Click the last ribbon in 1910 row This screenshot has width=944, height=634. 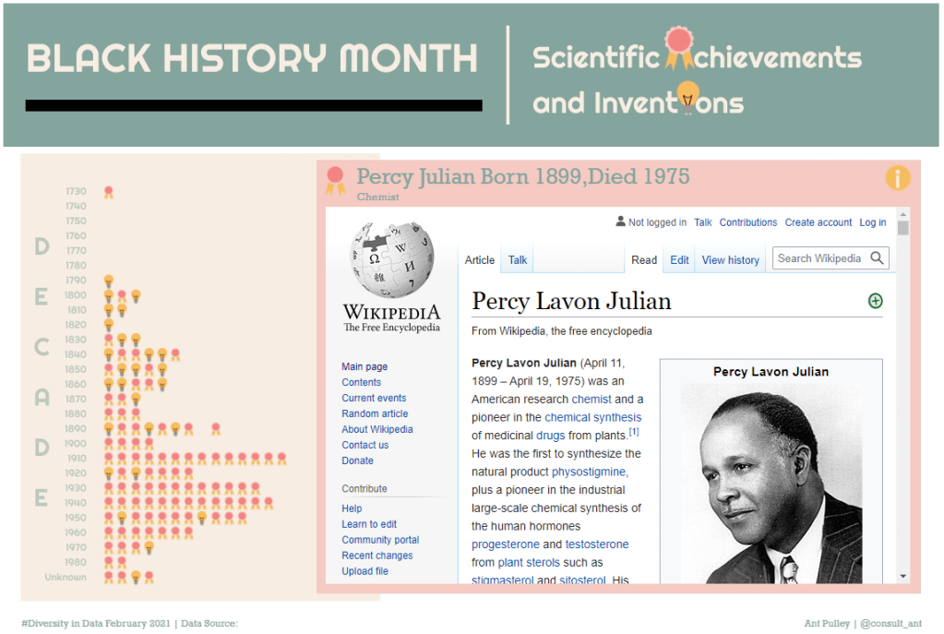point(281,458)
